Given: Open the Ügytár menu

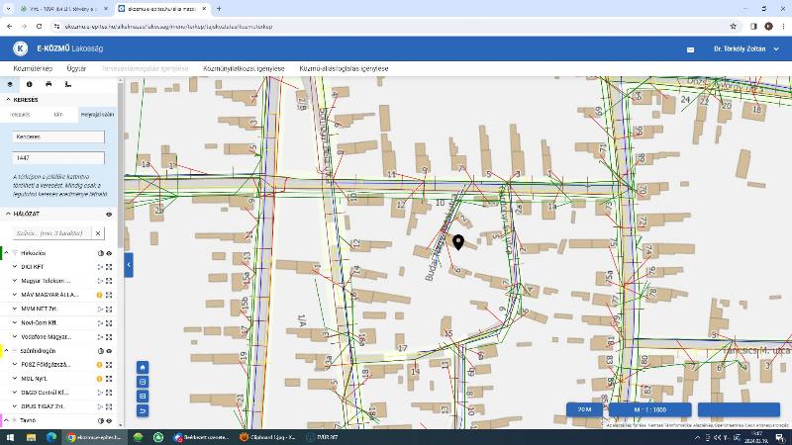Looking at the screenshot, I should click(76, 68).
